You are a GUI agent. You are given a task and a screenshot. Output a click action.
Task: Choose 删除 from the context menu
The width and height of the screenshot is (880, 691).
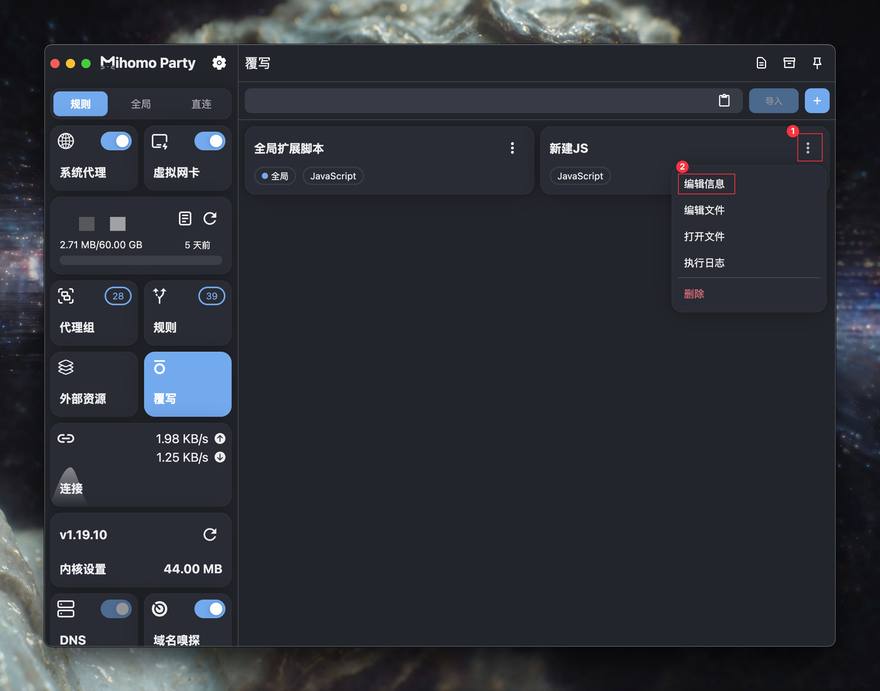(x=694, y=294)
